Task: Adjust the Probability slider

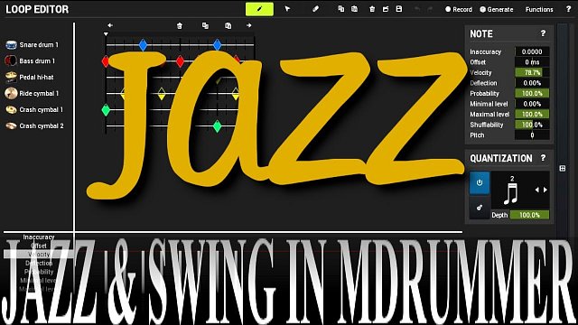Action: tap(532, 93)
